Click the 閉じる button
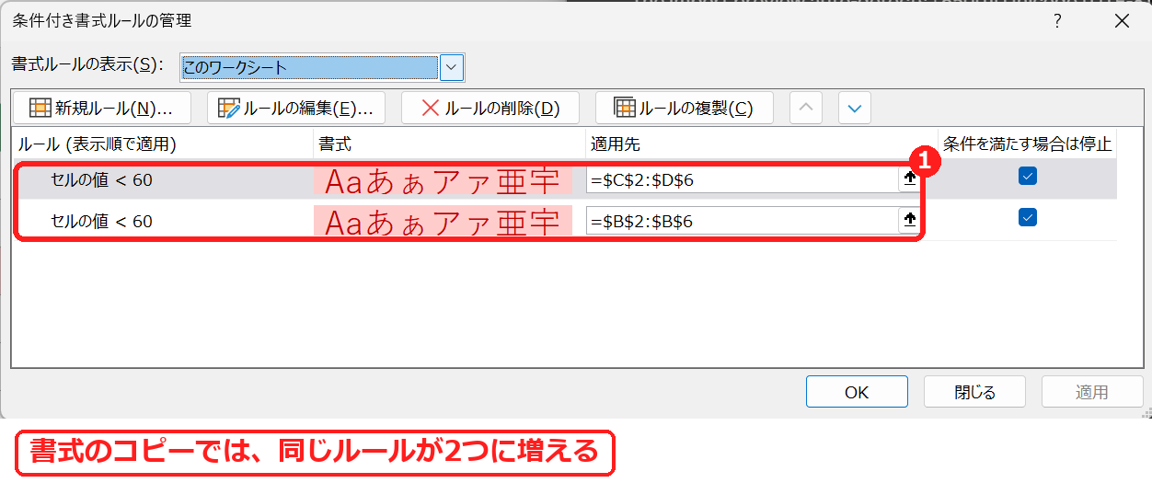The width and height of the screenshot is (1152, 483). (x=974, y=392)
